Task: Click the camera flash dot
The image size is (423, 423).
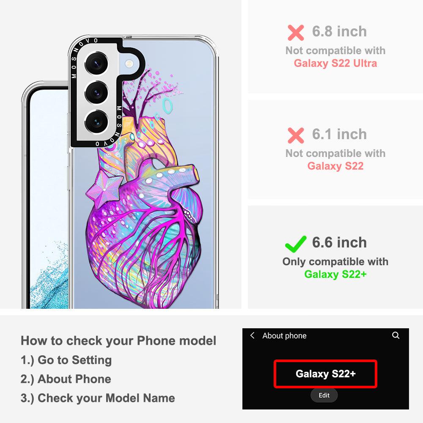Action: [x=129, y=64]
